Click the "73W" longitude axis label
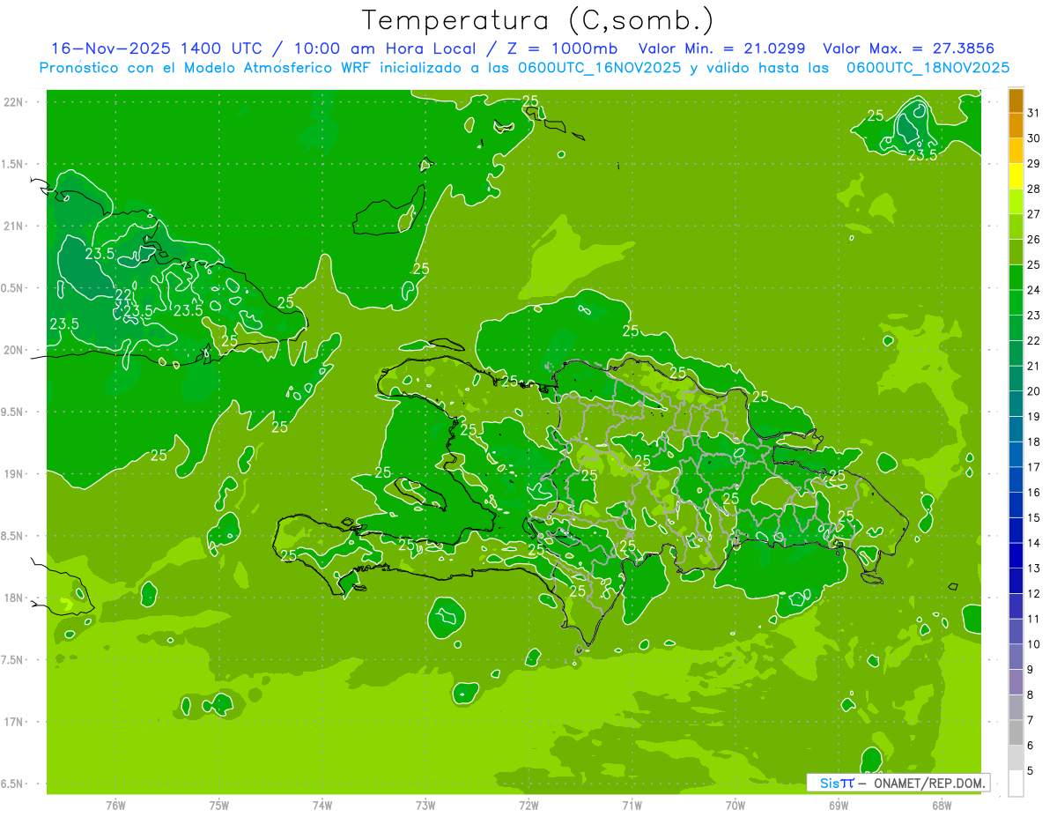This screenshot has width=1057, height=817. tap(425, 806)
